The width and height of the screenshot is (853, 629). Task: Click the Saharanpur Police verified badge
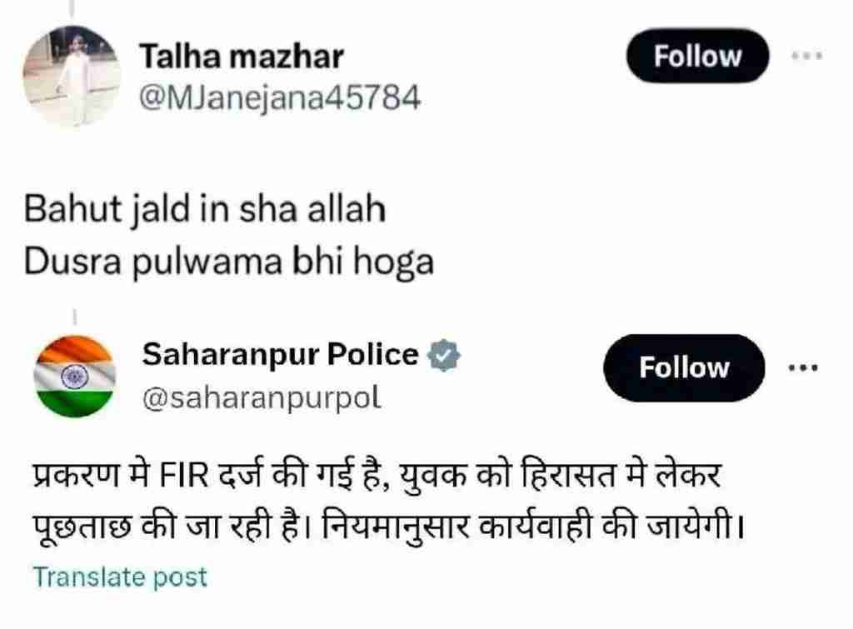[444, 355]
